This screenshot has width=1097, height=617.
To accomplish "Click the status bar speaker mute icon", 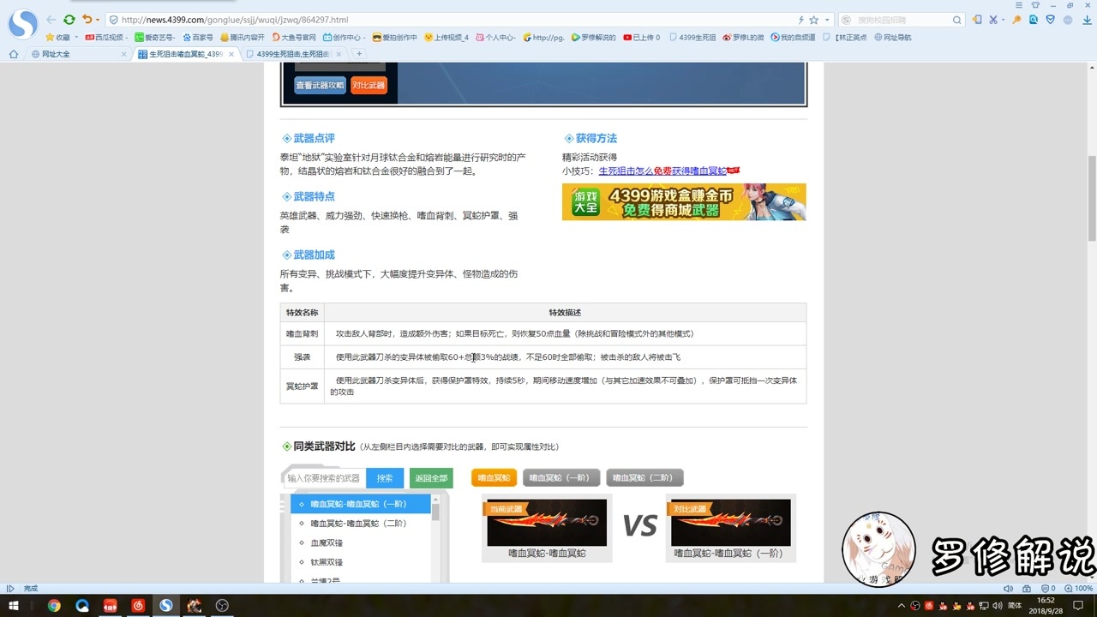I will (1008, 589).
